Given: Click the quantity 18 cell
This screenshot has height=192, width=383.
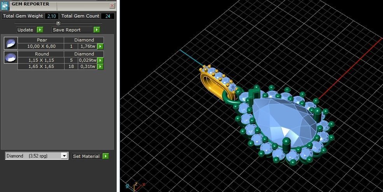Looking at the screenshot, I should coord(71,66).
